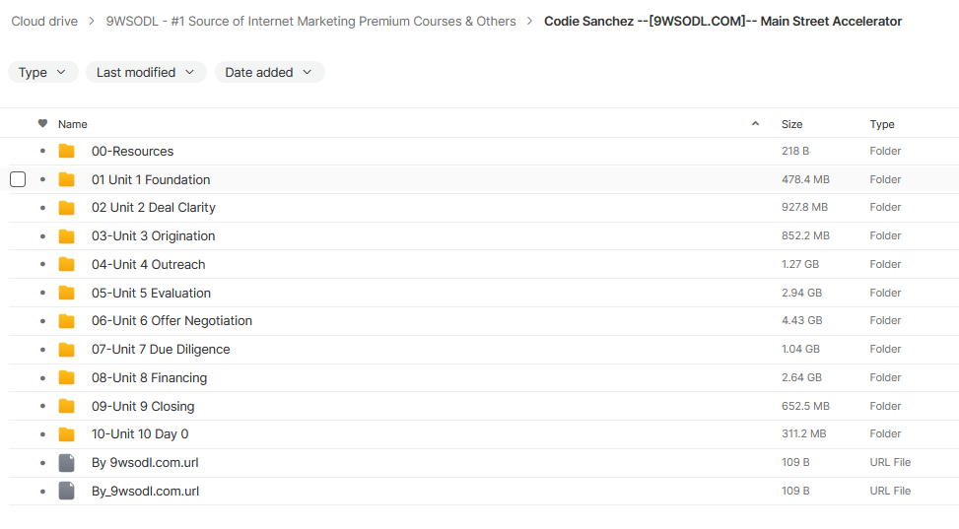Sort files by the Name column header
Screen dimensions: 959x529
click(x=73, y=124)
